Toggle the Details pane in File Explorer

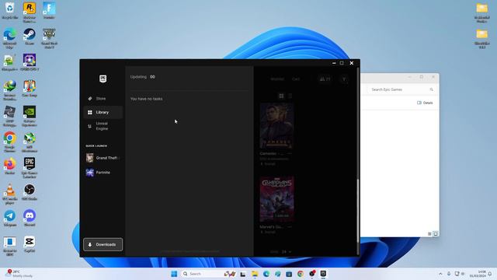(x=425, y=103)
